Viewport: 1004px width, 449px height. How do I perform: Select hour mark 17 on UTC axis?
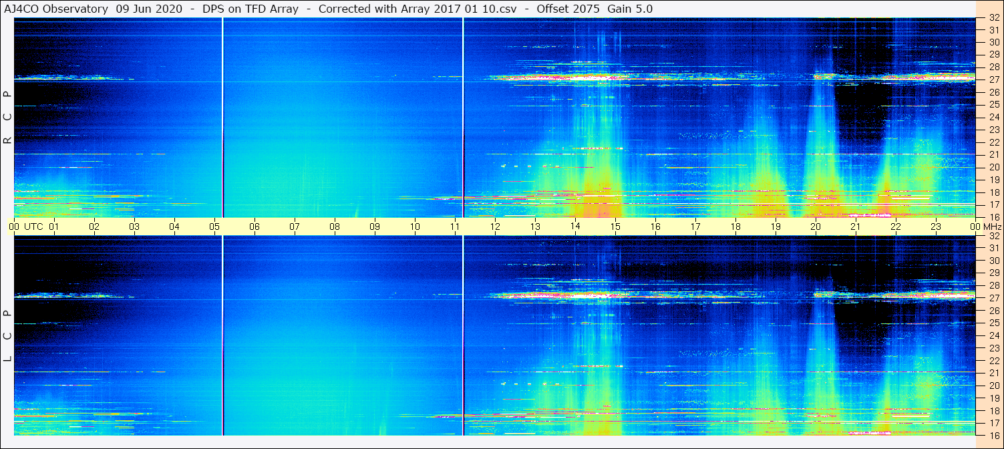(695, 227)
